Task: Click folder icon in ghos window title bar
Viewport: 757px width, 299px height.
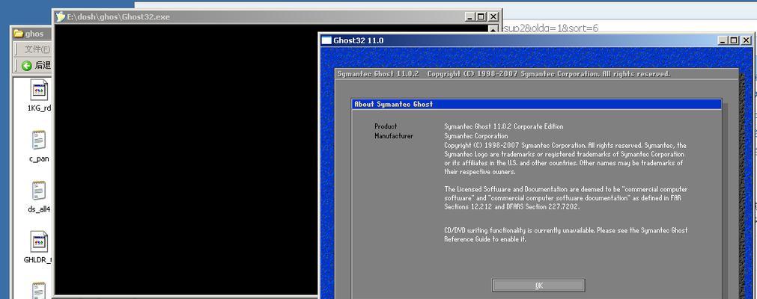Action: click(19, 34)
